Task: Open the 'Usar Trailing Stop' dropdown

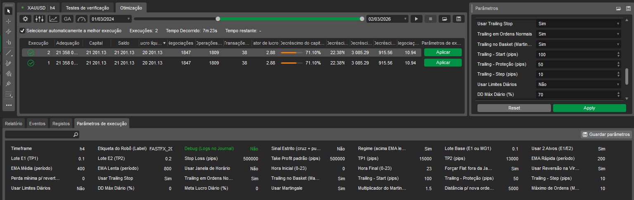Action: tap(578, 24)
